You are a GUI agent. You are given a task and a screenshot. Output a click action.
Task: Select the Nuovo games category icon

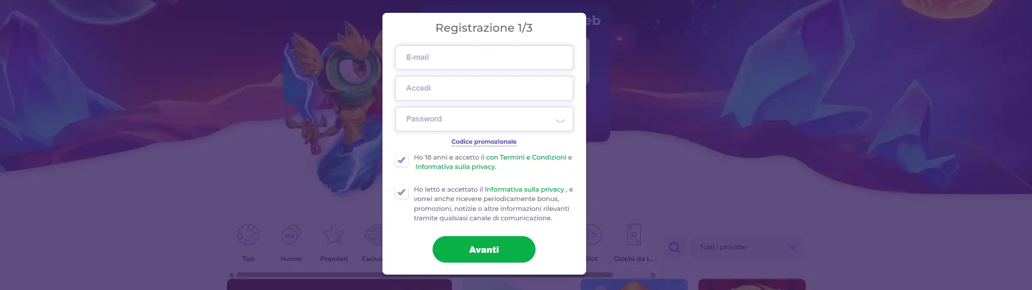[291, 235]
